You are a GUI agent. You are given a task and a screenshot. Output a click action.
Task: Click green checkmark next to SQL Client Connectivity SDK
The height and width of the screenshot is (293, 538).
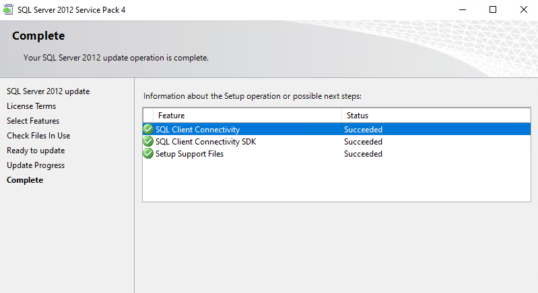point(148,142)
